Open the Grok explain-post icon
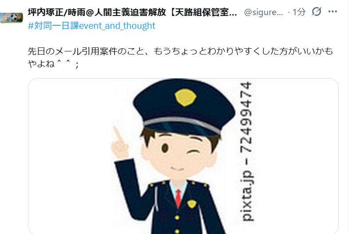 [316, 12]
